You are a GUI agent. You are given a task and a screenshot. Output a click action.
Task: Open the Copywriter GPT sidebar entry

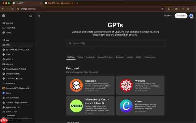[17, 88]
